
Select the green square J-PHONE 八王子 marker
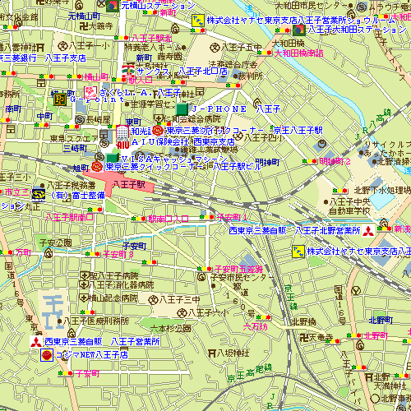coord(182,109)
